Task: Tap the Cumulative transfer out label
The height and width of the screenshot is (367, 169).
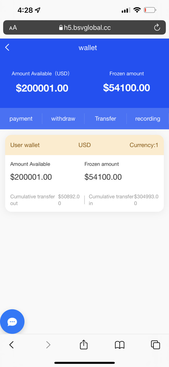Action: click(x=32, y=200)
